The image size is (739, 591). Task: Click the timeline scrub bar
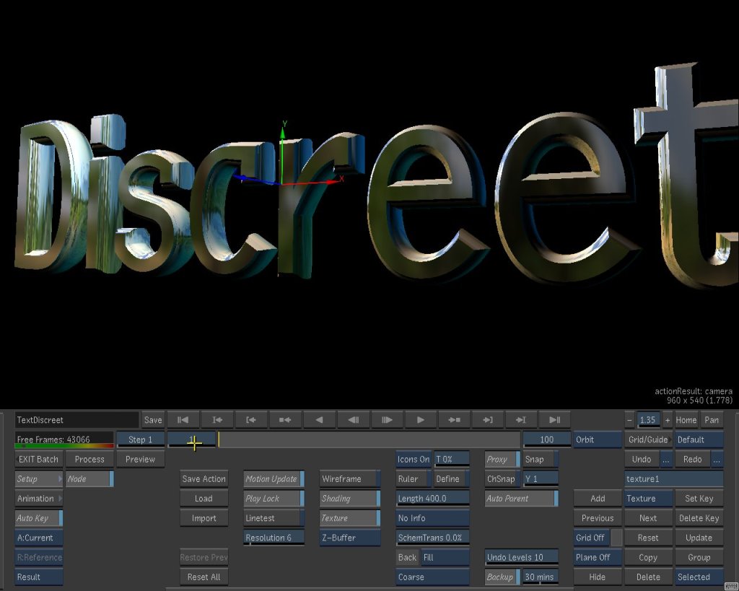pos(368,439)
